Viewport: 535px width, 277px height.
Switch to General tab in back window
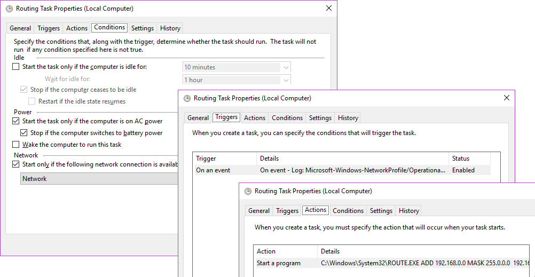(x=20, y=28)
